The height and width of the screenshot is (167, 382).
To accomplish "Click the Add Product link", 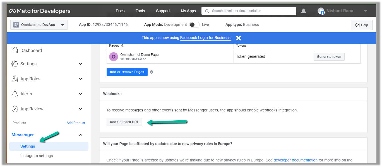I will 76,123.
